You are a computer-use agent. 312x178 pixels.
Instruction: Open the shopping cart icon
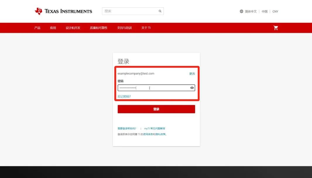pyautogui.click(x=275, y=28)
